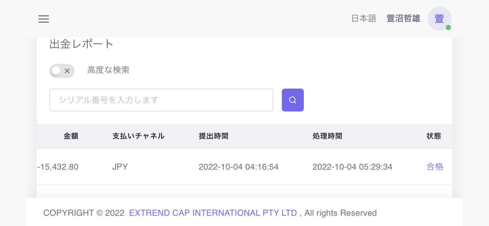Select the 状態 column header
This screenshot has width=489, height=226.
[x=434, y=136]
